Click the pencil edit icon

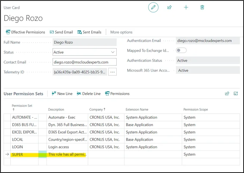153,7
